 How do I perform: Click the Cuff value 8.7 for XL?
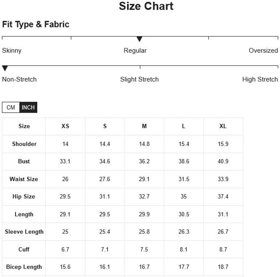pos(223,249)
